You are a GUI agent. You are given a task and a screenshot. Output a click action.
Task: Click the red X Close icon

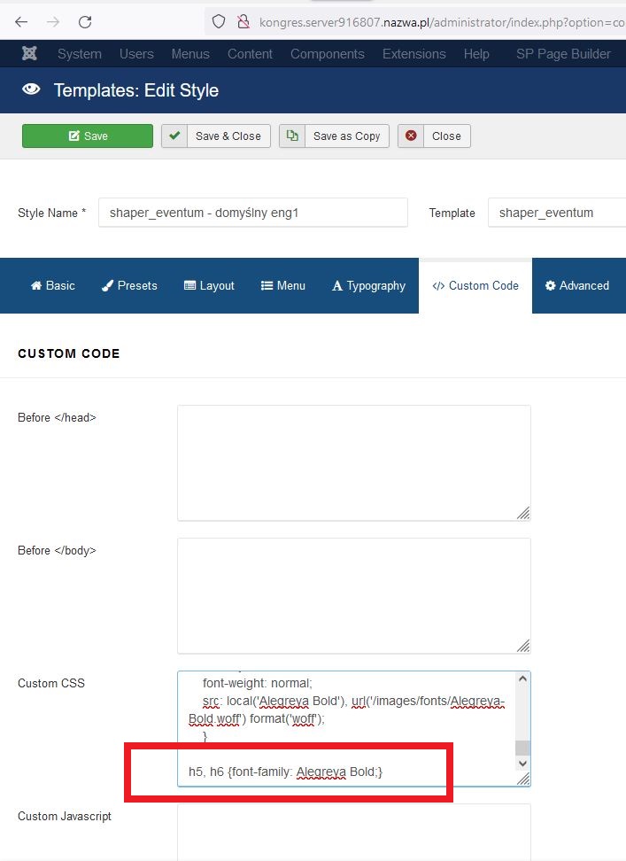[x=411, y=136]
